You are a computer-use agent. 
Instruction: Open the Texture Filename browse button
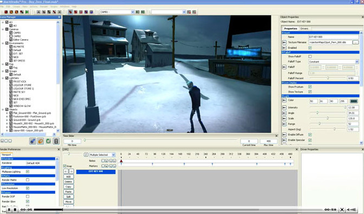click(355, 42)
